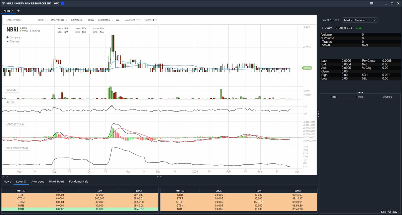Click the 52H value 0.001
Image resolution: width=402 pixels, height=215 pixels.
pos(386,75)
